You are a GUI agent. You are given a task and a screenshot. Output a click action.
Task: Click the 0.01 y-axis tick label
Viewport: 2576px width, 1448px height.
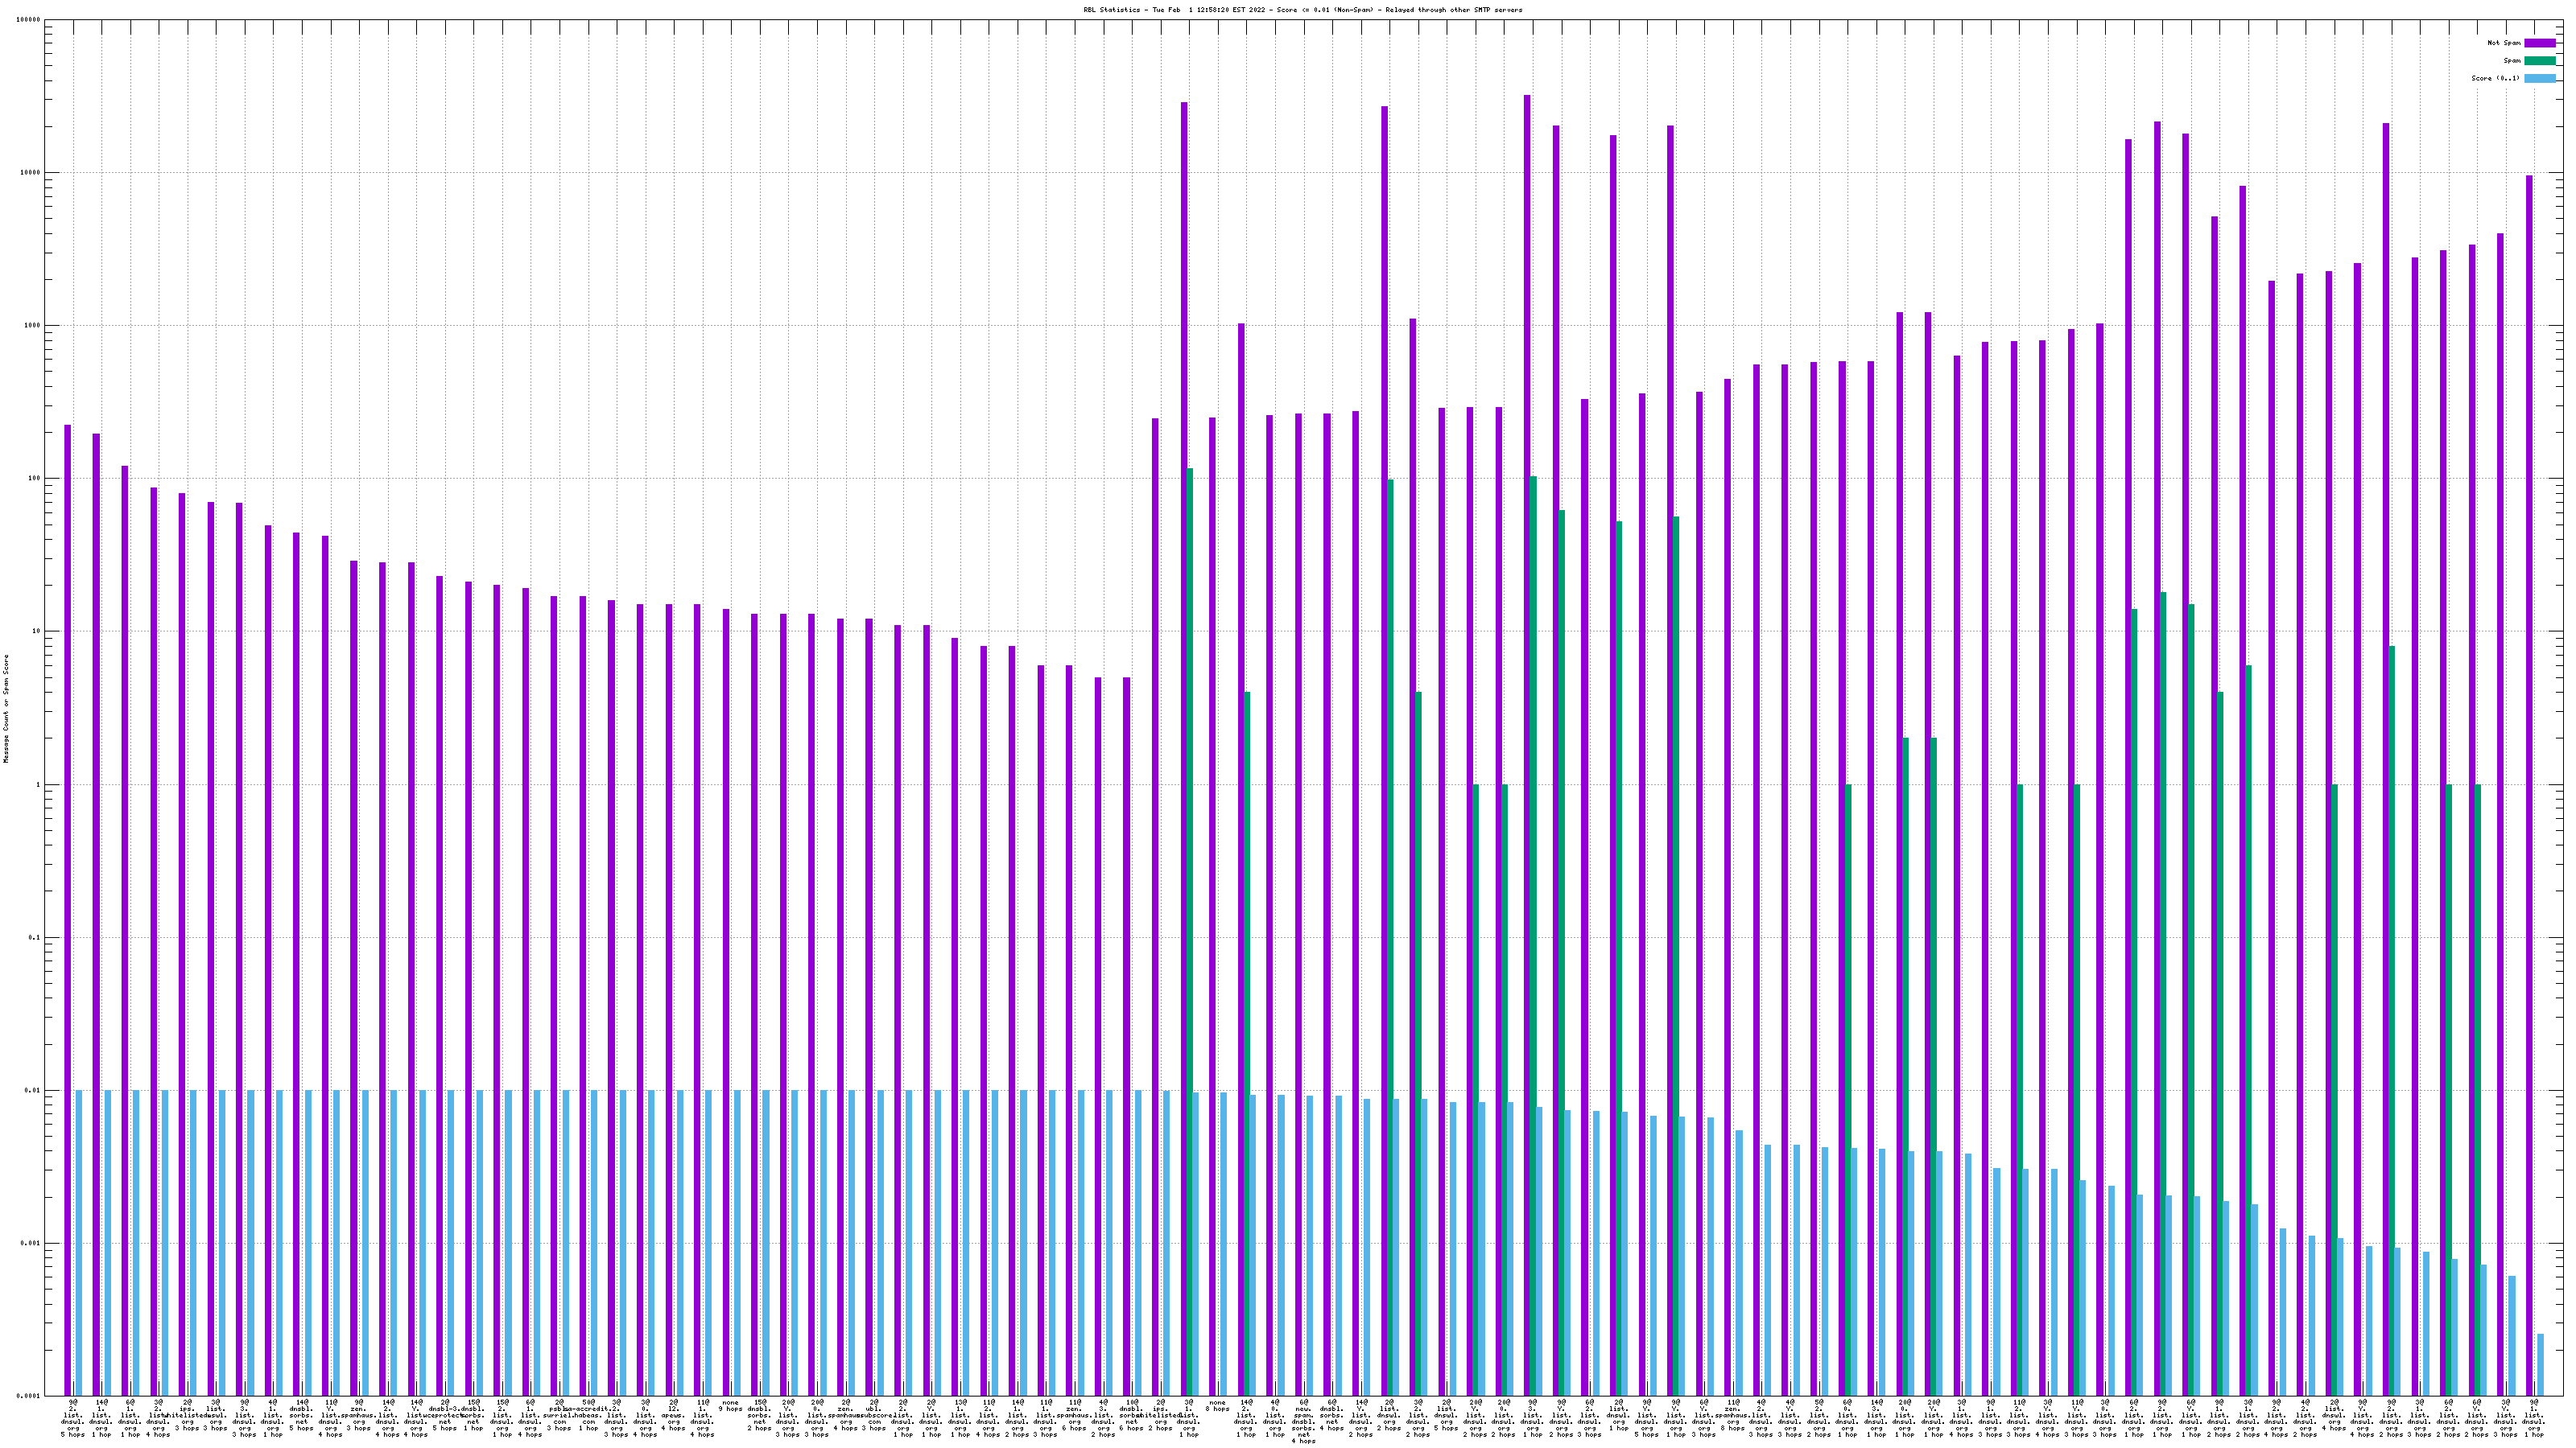[x=33, y=1092]
